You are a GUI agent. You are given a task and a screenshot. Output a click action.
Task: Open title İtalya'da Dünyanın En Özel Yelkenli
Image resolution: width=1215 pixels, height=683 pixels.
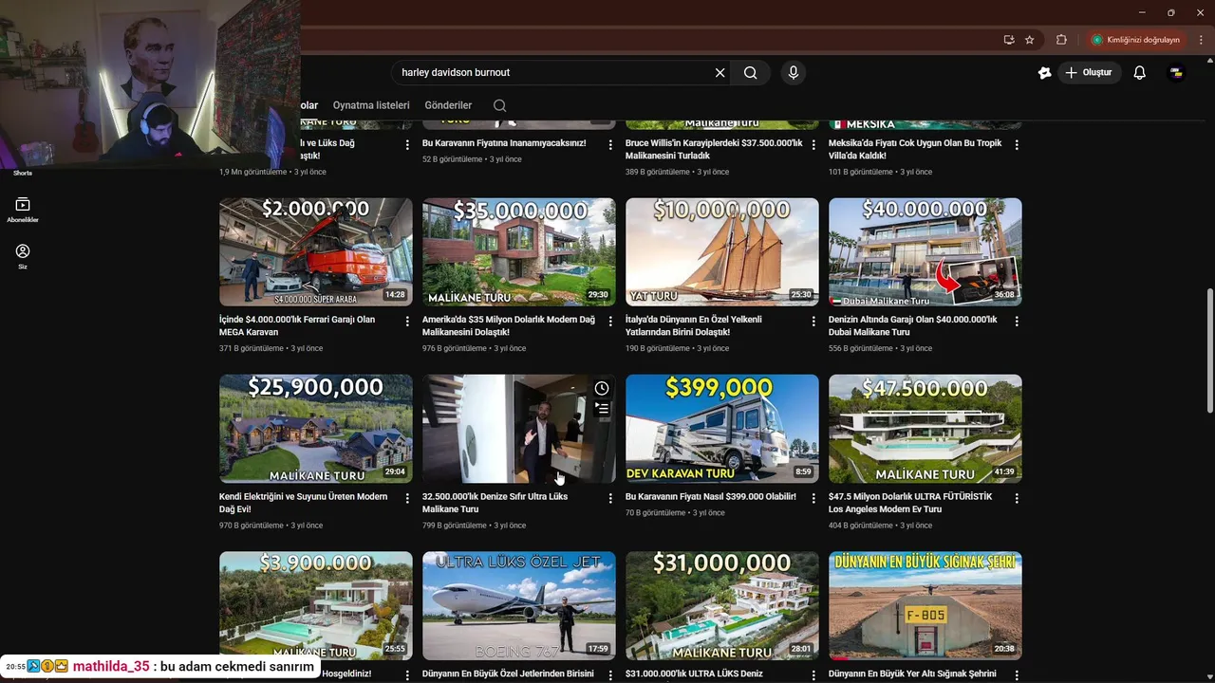(x=693, y=326)
